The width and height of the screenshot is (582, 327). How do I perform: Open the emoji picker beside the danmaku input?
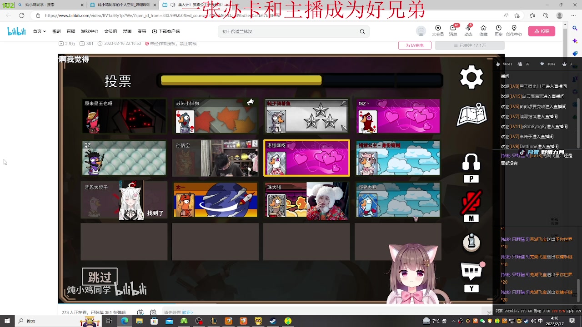point(152,312)
